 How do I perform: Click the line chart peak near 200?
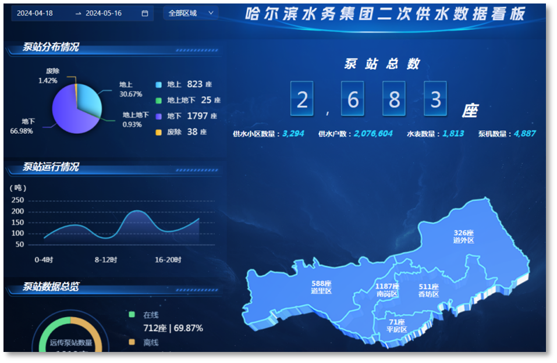[137, 211]
